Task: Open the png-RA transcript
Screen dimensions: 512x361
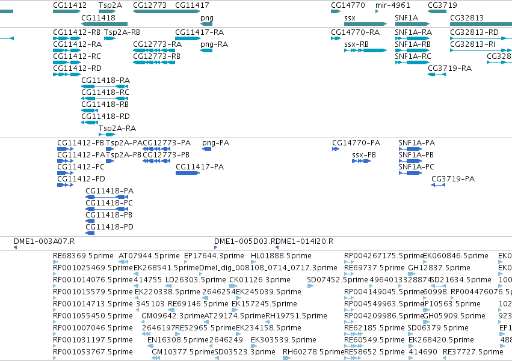Action: 214,44
